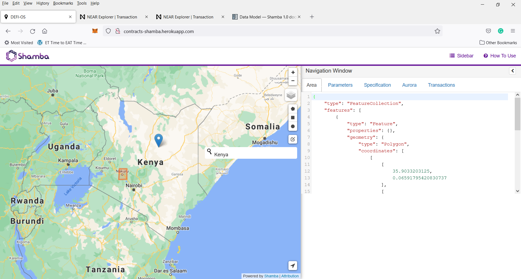
Task: Click the edit layers tool
Action: click(293, 139)
